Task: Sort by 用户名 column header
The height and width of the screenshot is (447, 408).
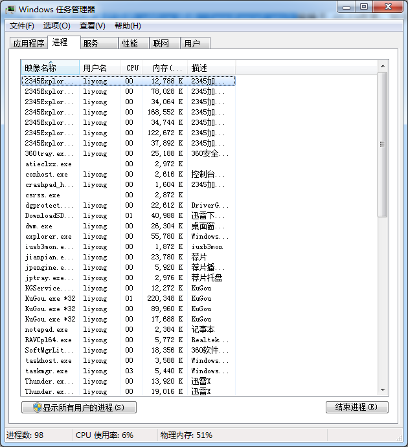Action: tap(100, 68)
